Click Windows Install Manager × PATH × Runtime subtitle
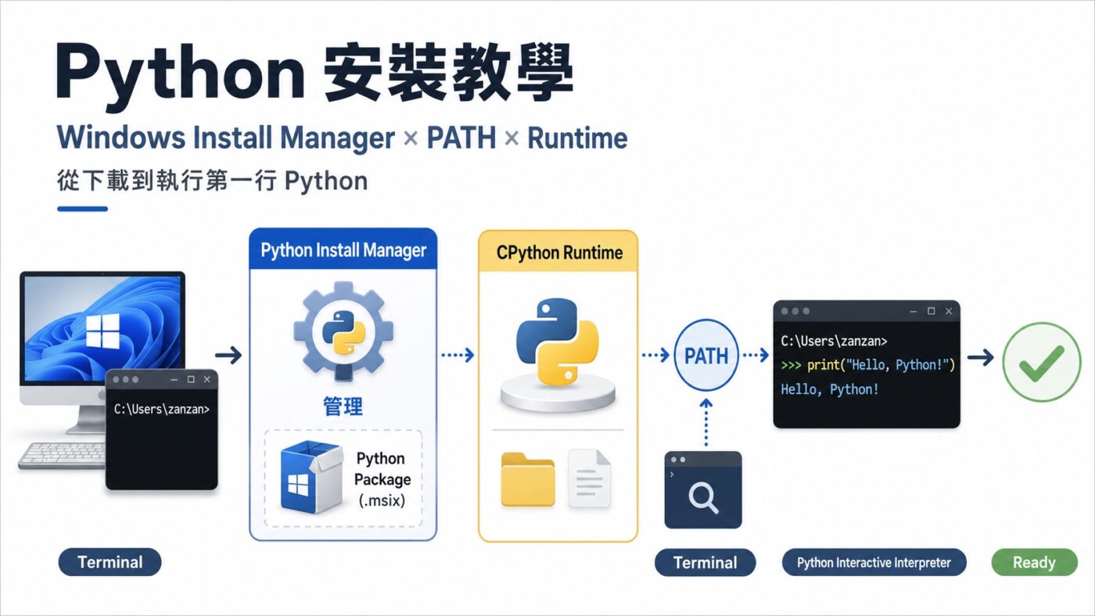Image resolution: width=1095 pixels, height=616 pixels. (343, 138)
